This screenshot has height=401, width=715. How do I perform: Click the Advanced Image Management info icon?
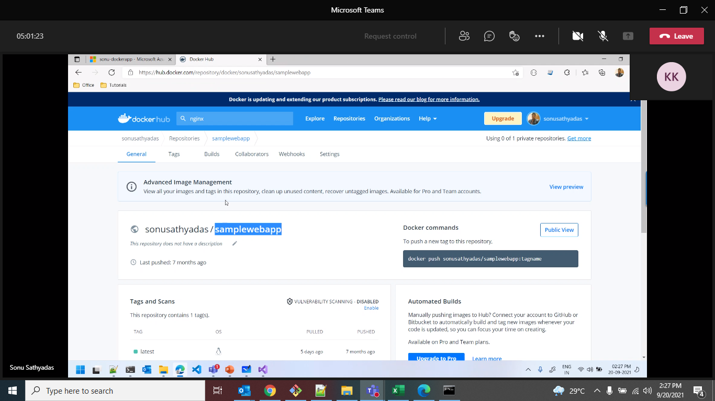click(x=132, y=187)
